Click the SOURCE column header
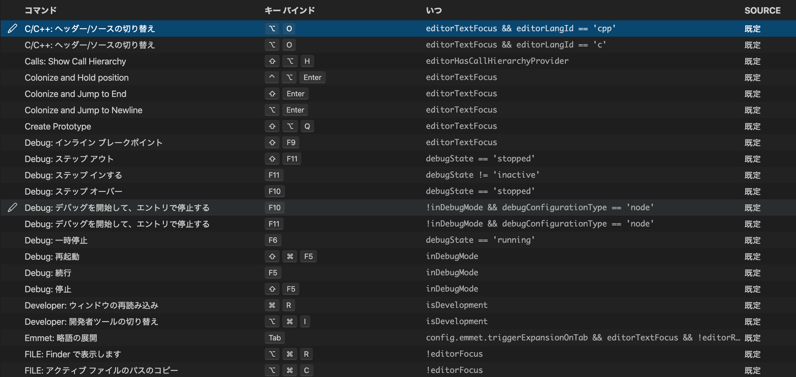The image size is (796, 377). click(x=762, y=10)
